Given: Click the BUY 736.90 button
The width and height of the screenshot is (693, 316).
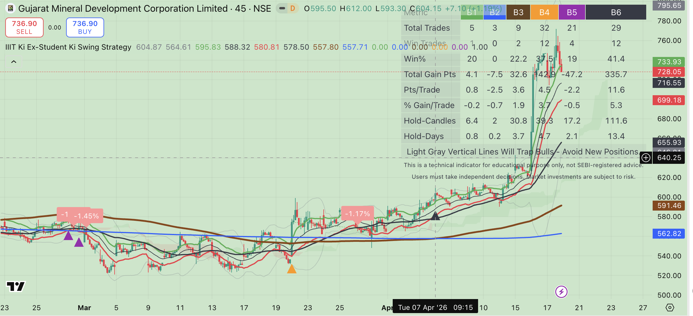Looking at the screenshot, I should 85,27.
